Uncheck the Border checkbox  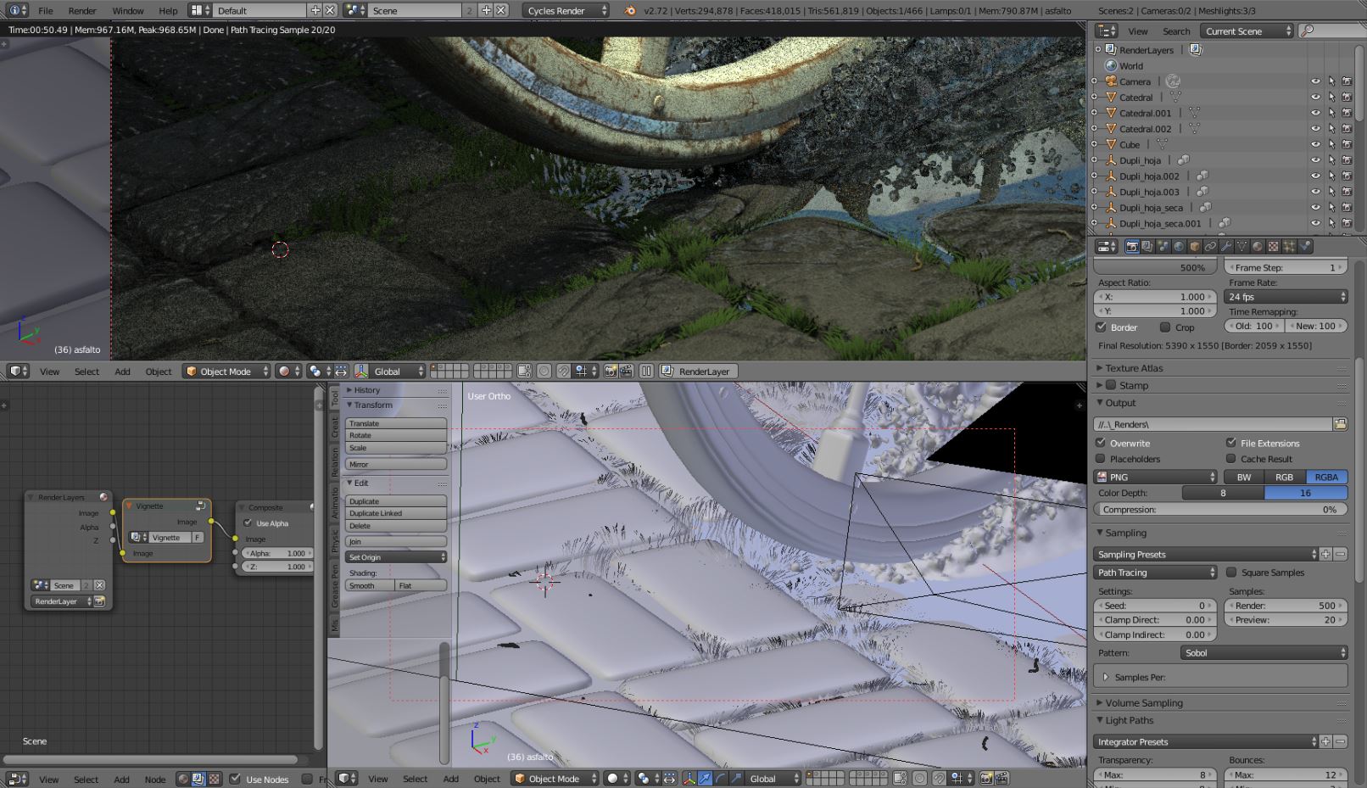point(1102,327)
